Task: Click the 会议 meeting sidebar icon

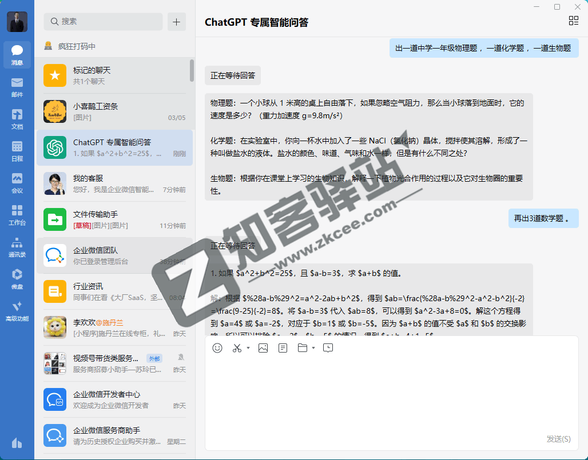Action: [17, 182]
